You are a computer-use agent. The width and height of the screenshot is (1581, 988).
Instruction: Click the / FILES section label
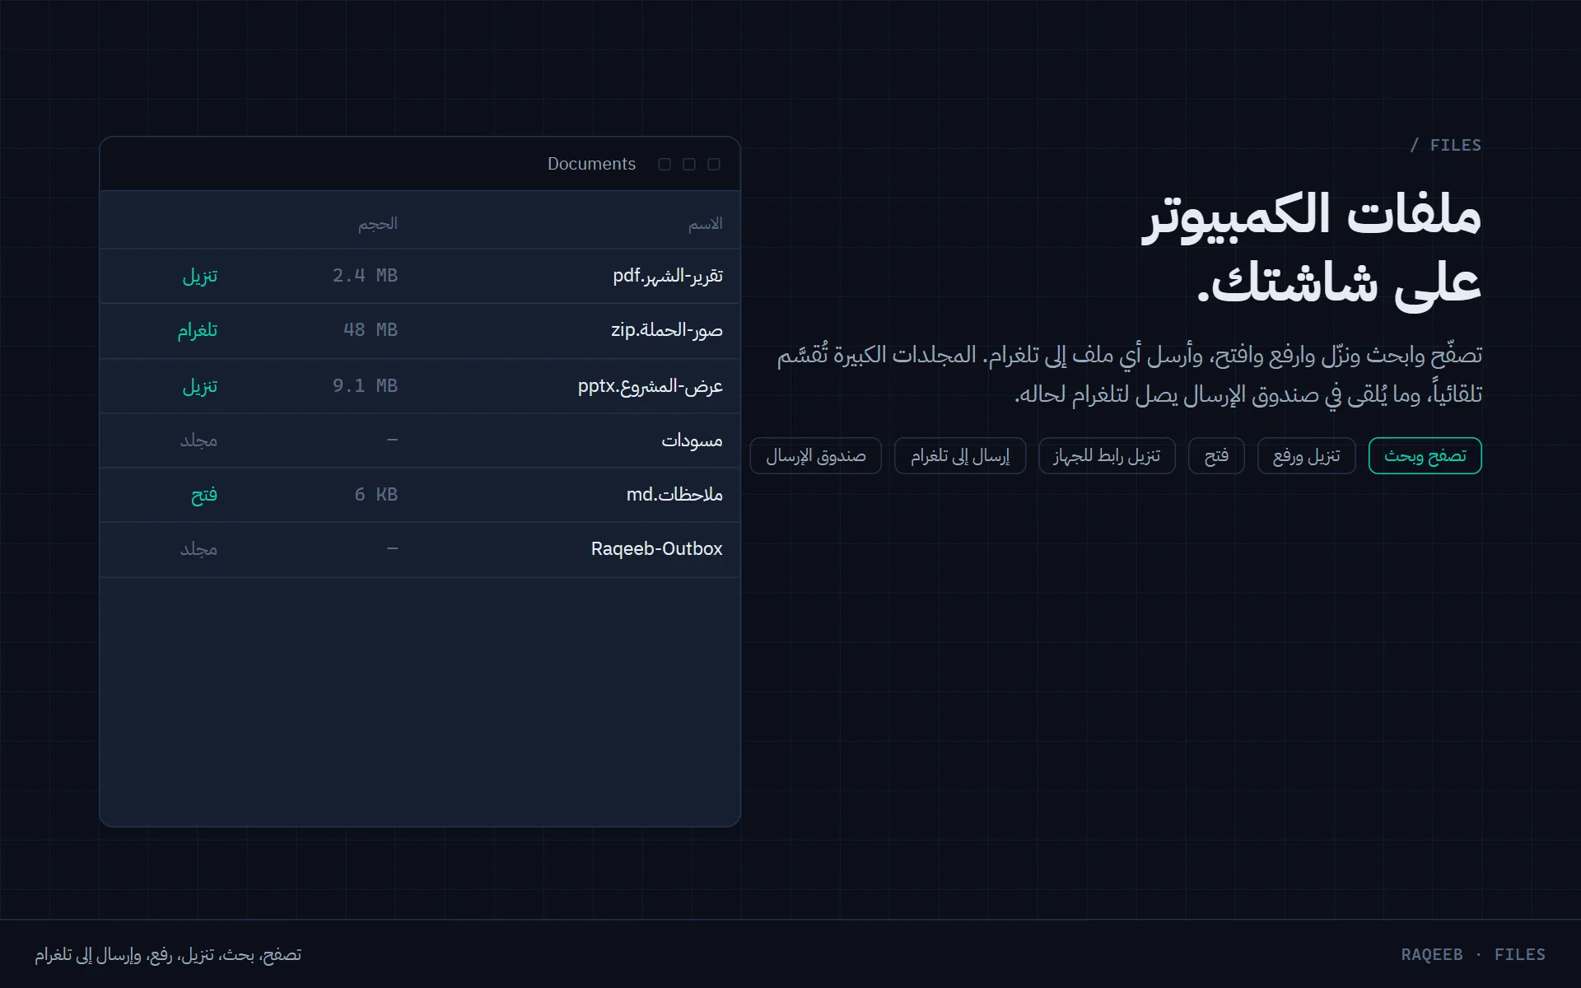pos(1445,145)
